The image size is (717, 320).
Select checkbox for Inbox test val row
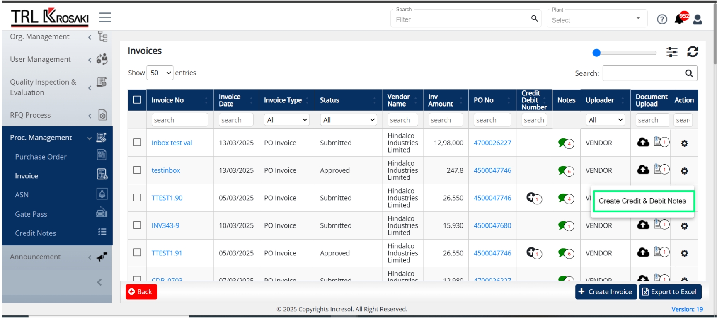137,142
